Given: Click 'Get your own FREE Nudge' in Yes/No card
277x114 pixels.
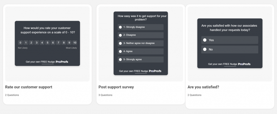Looking at the screenshot, I should click(222, 64).
